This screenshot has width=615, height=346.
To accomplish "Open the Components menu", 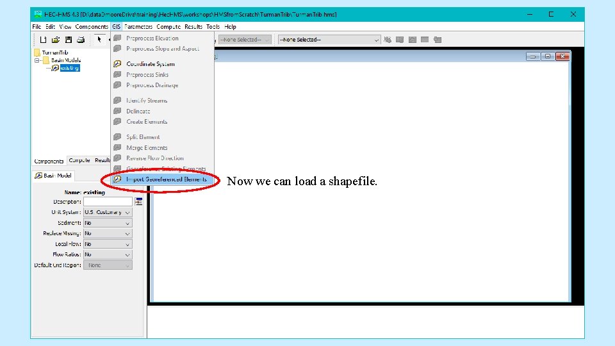I will pos(92,27).
